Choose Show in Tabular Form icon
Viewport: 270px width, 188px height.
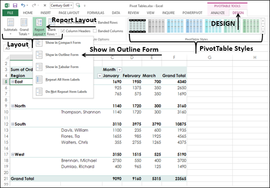point(39,67)
